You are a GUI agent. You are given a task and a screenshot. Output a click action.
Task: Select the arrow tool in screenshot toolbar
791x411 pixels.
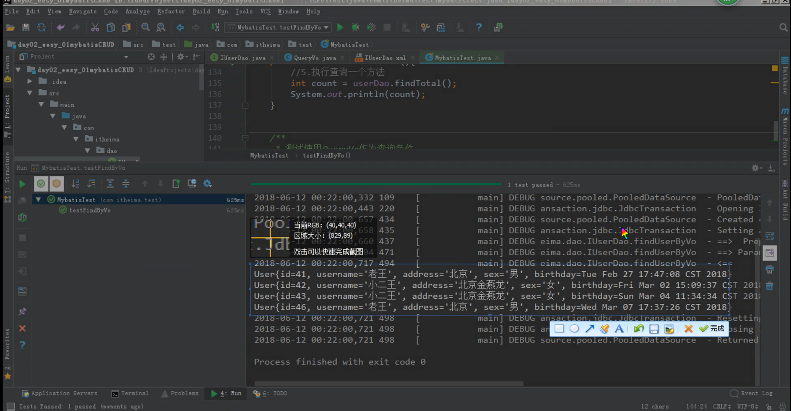pyautogui.click(x=590, y=328)
